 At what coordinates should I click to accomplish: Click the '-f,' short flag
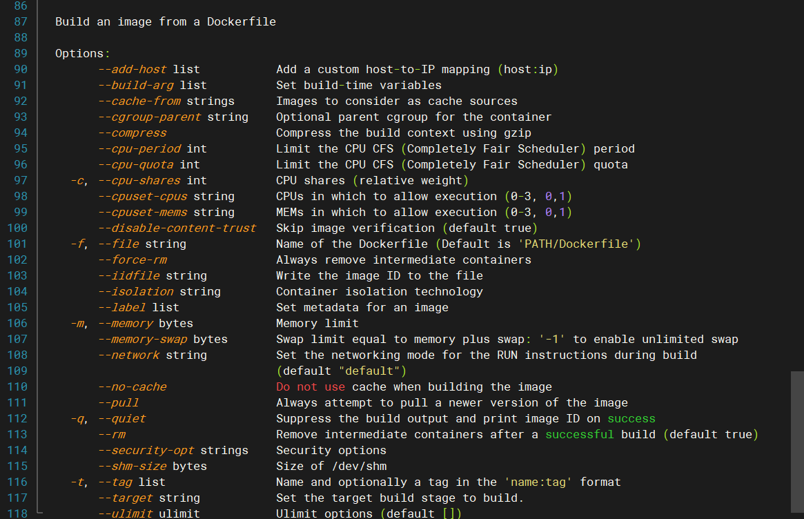[x=79, y=244]
